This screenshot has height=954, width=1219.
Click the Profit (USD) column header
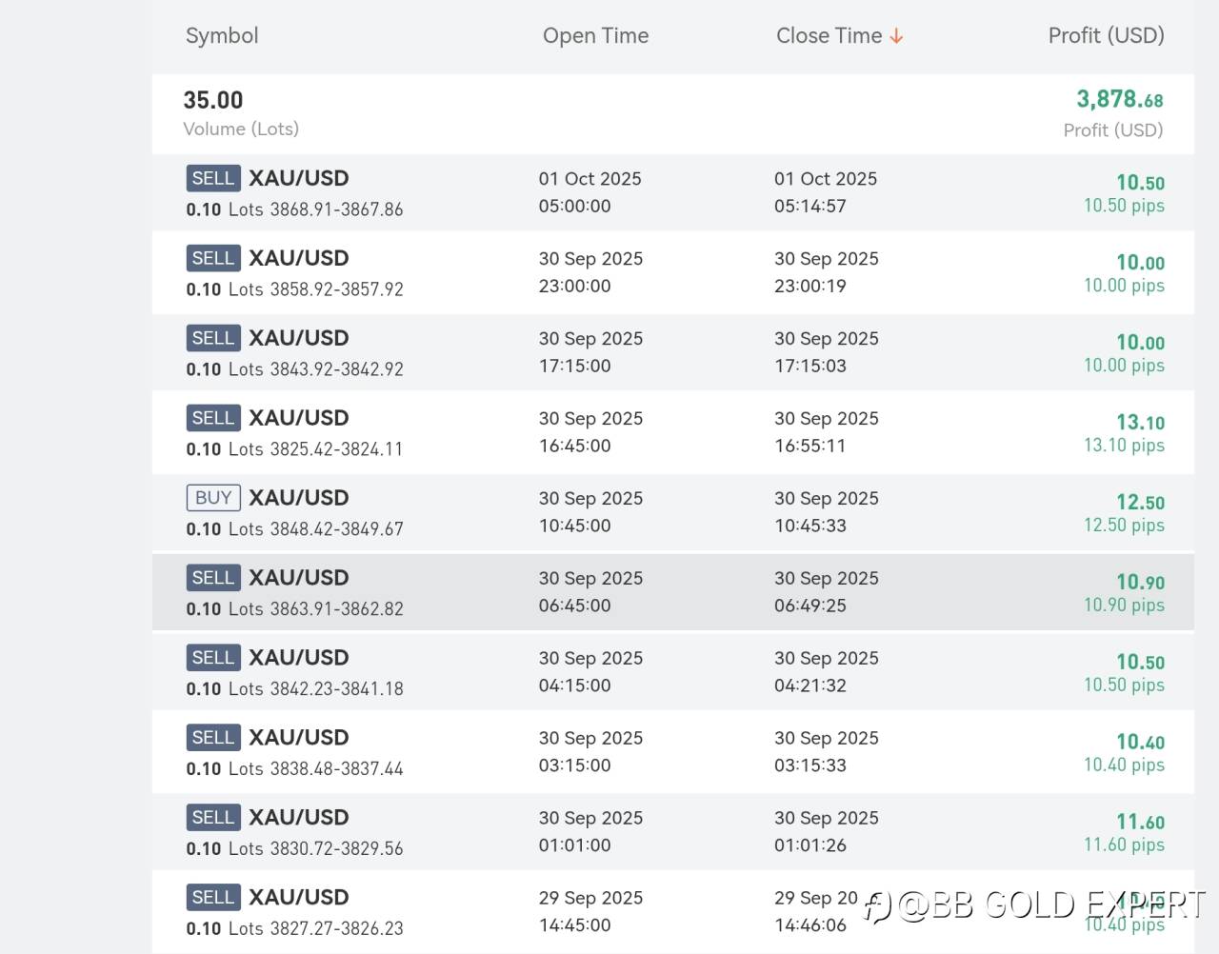click(x=1106, y=36)
